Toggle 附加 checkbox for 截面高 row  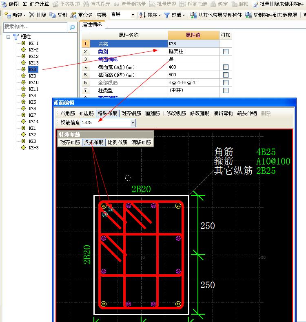point(226,75)
